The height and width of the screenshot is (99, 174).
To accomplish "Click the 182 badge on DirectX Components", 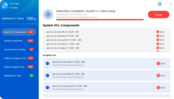I will (30, 41).
